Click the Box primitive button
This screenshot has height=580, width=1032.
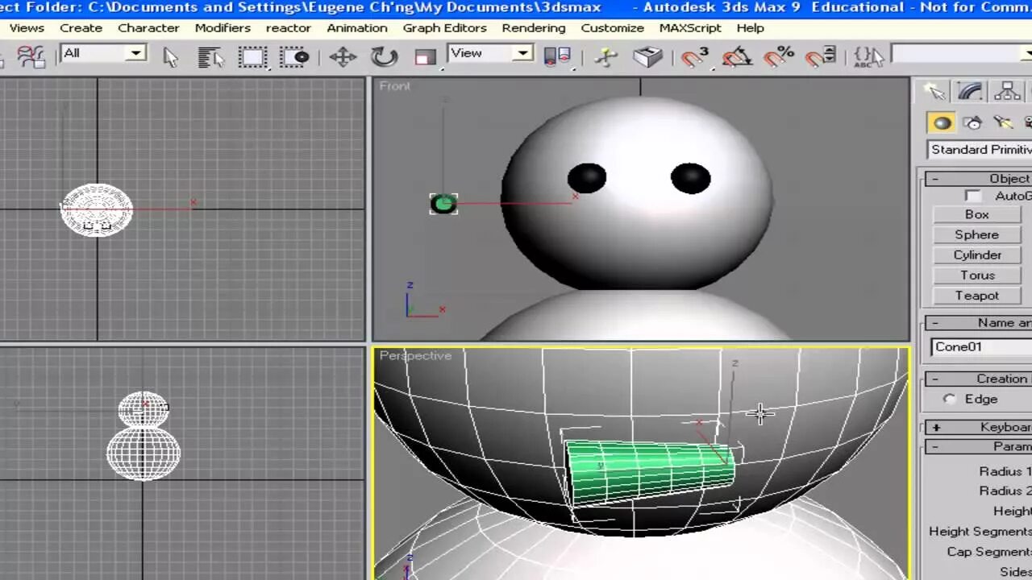(976, 214)
